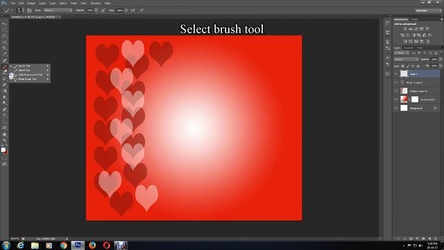
Task: Open the workspace switcher dropdown
Action: click(428, 10)
